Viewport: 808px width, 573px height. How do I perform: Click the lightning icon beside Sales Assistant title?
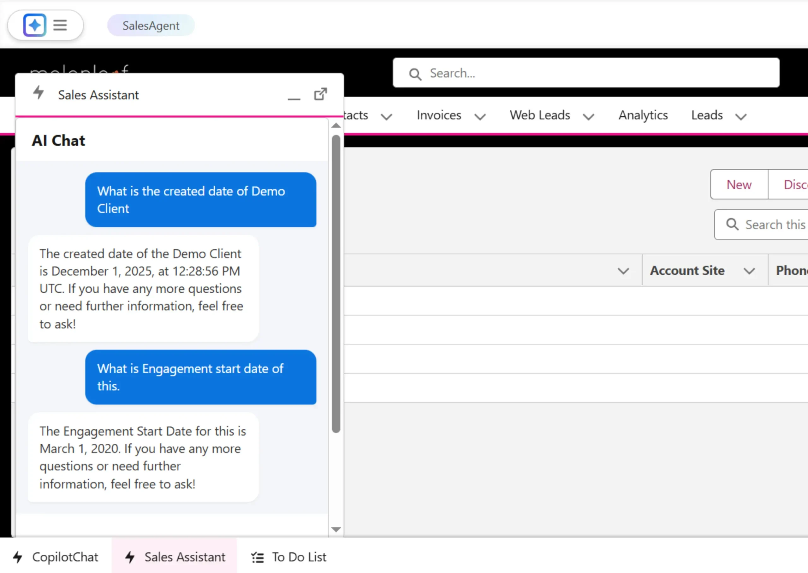tap(39, 93)
